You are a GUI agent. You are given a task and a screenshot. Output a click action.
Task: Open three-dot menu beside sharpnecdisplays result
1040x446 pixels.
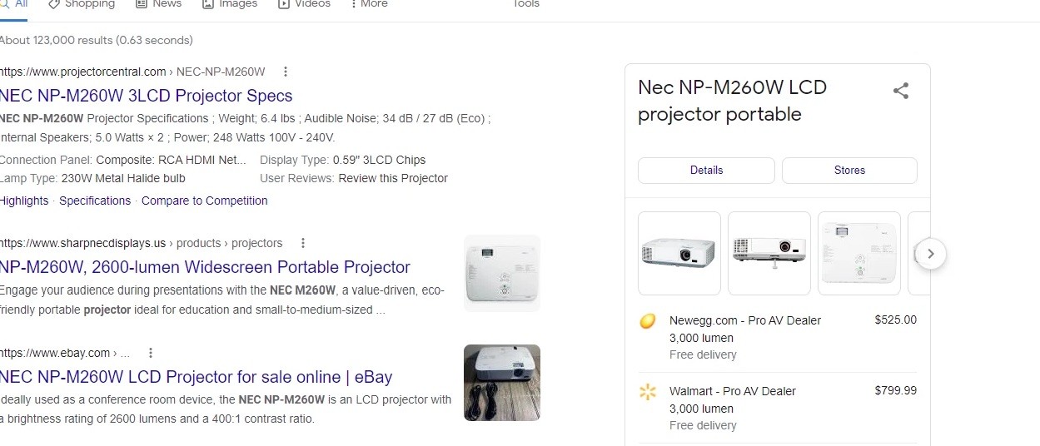(303, 243)
